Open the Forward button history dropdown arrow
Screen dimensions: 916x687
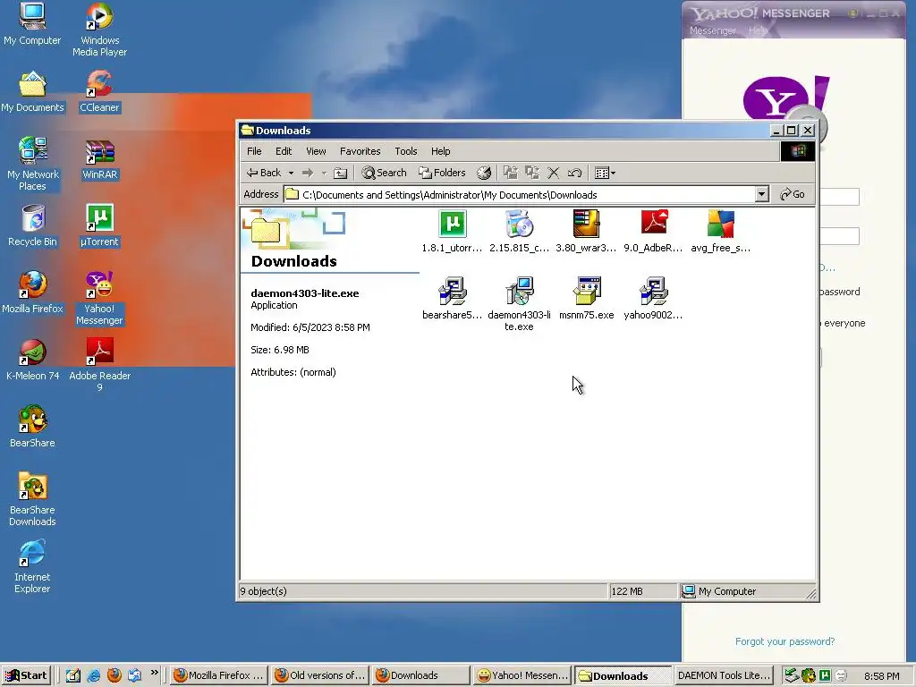(324, 173)
